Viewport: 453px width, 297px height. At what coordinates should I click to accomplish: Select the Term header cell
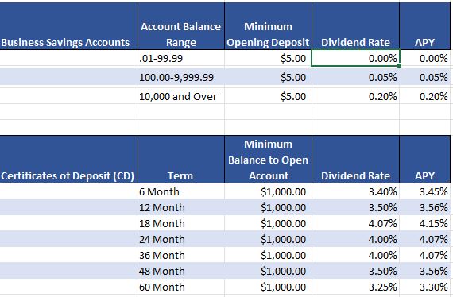point(181,160)
